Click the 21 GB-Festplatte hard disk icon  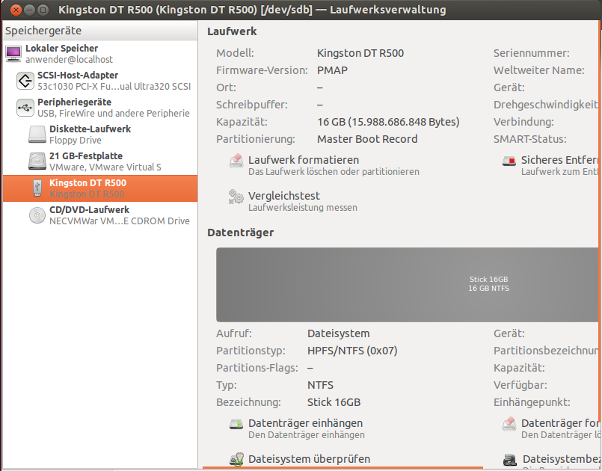(37, 161)
